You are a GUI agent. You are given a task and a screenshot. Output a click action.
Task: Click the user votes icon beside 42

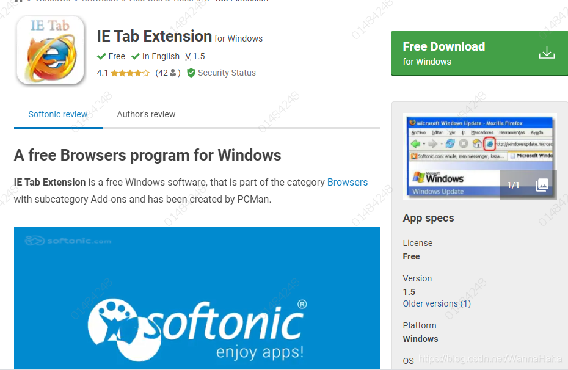click(x=173, y=73)
